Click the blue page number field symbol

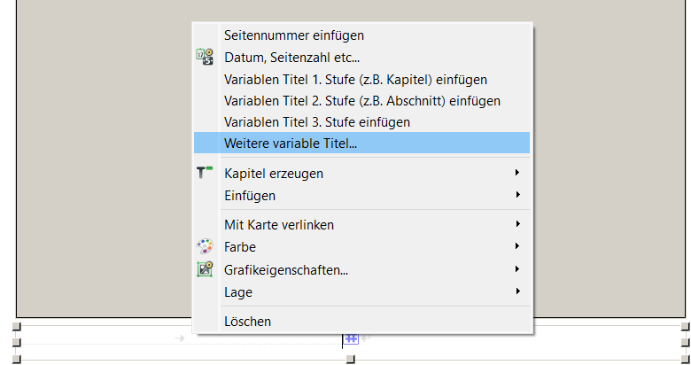point(351,338)
